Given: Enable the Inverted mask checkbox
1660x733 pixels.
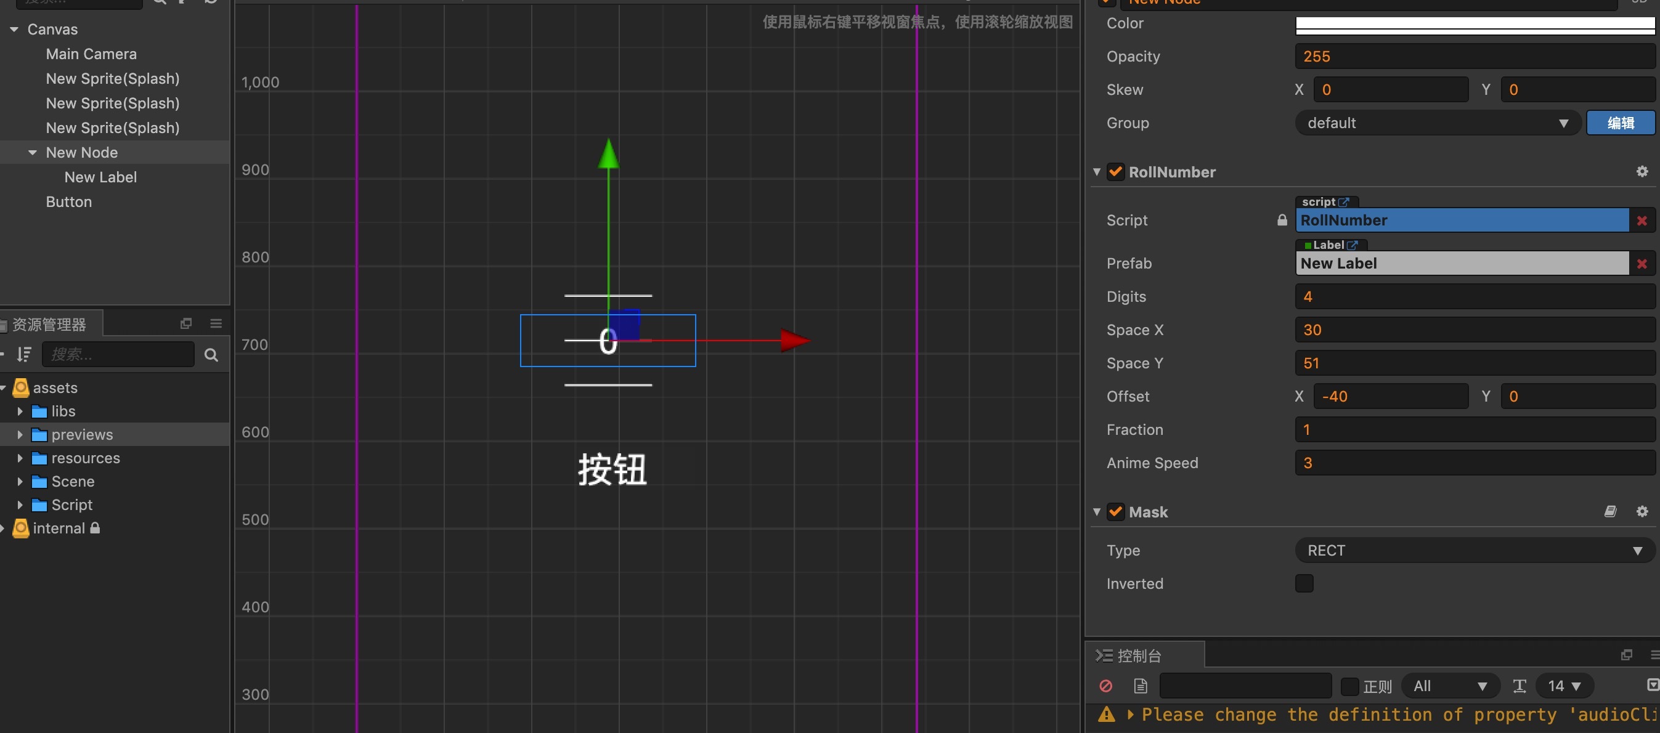Looking at the screenshot, I should pyautogui.click(x=1304, y=583).
